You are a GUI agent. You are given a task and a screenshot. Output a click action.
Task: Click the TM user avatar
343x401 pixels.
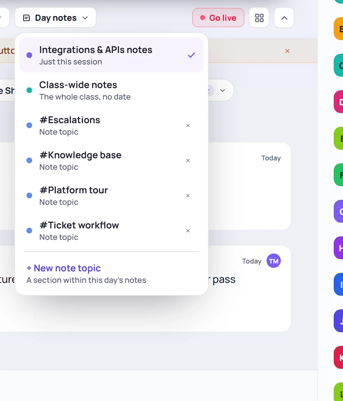pos(274,261)
